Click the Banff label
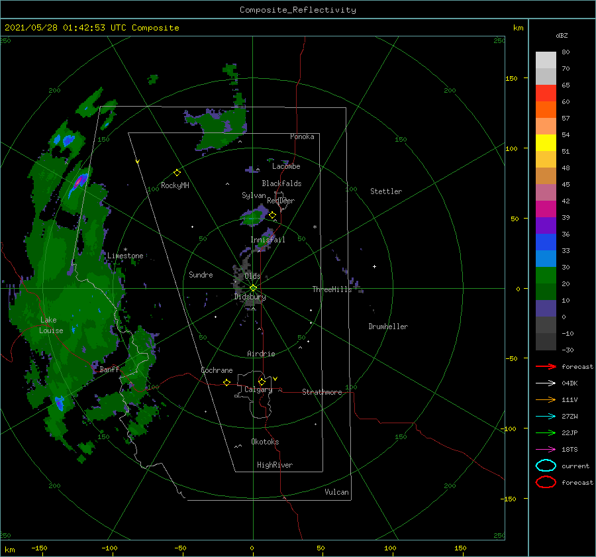 tap(109, 369)
